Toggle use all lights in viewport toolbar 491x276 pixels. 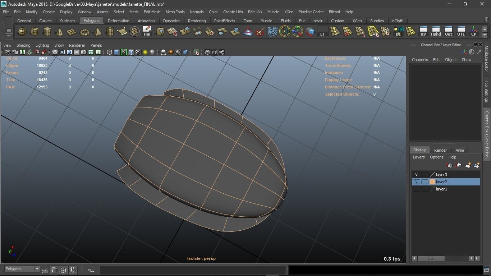pyautogui.click(x=145, y=52)
